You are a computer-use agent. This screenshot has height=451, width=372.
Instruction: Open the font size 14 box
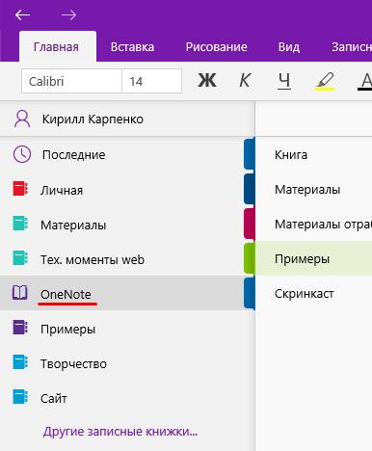click(x=151, y=81)
